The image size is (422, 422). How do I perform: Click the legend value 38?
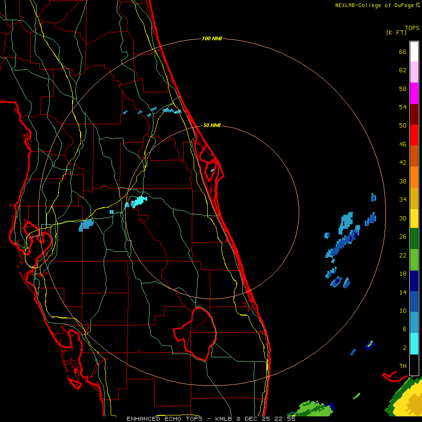(403, 181)
